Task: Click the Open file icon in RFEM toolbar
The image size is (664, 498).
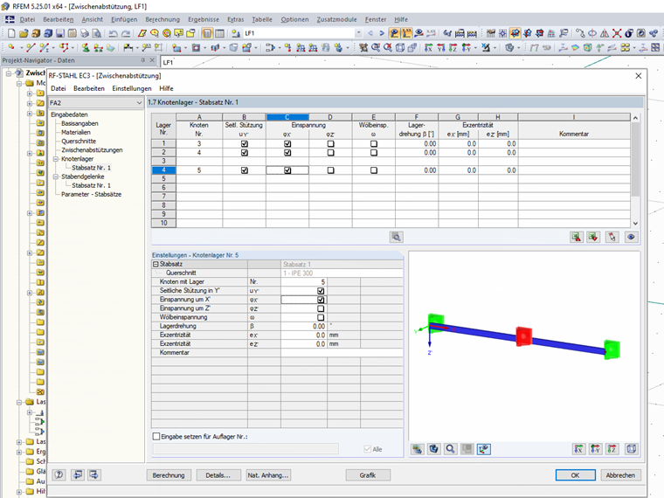Action: pos(24,33)
